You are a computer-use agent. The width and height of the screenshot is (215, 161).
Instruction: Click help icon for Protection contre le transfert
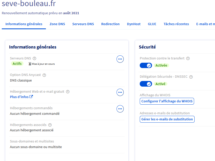(188, 58)
